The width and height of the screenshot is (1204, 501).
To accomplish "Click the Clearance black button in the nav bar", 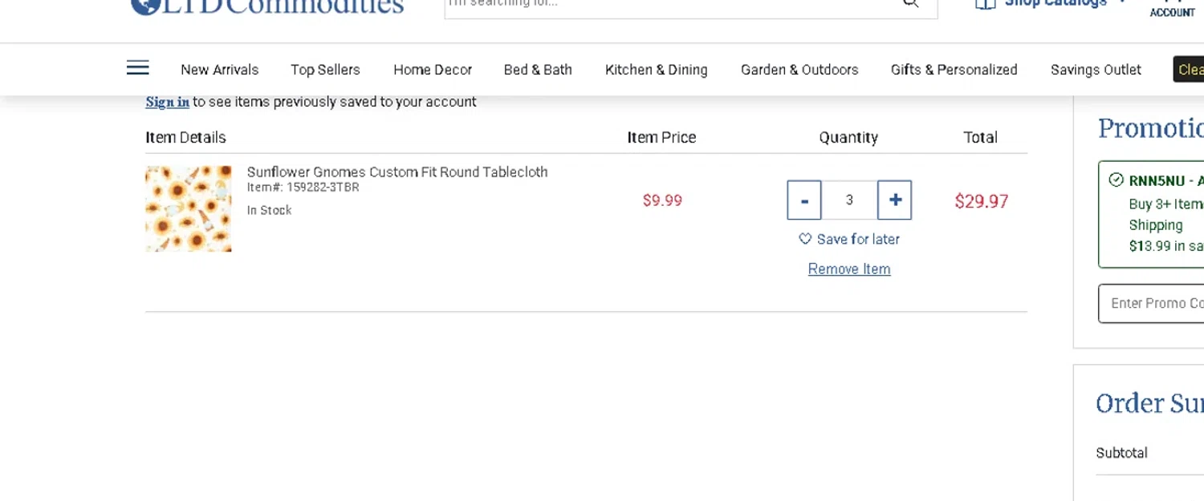I will click(x=1190, y=70).
